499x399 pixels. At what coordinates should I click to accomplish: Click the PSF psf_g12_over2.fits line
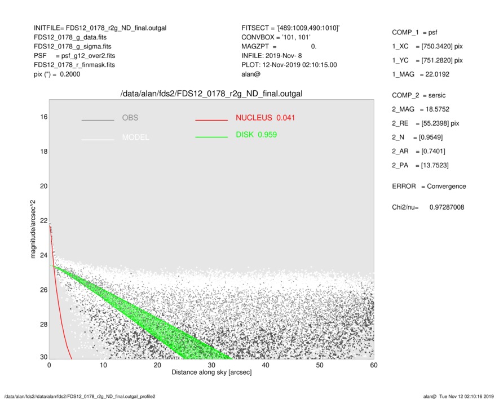coord(74,56)
